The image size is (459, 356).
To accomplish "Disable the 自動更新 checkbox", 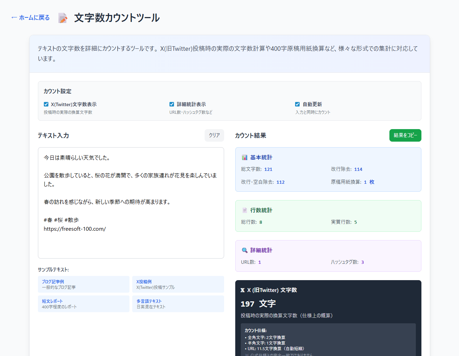I will (297, 104).
